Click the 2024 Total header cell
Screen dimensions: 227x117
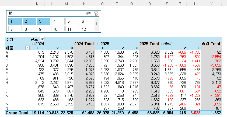(x=84, y=44)
